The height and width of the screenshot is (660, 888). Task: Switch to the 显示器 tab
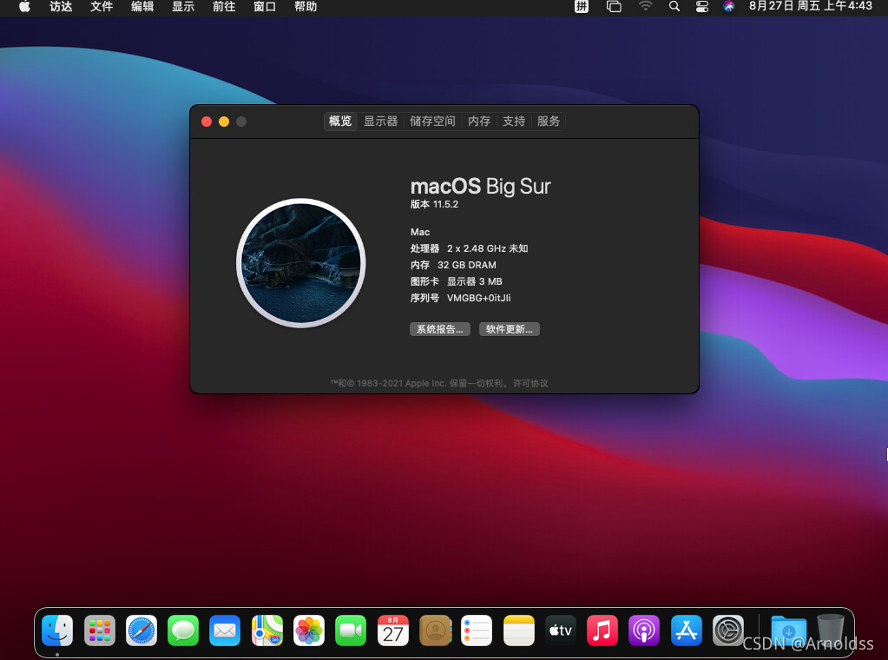(x=380, y=122)
